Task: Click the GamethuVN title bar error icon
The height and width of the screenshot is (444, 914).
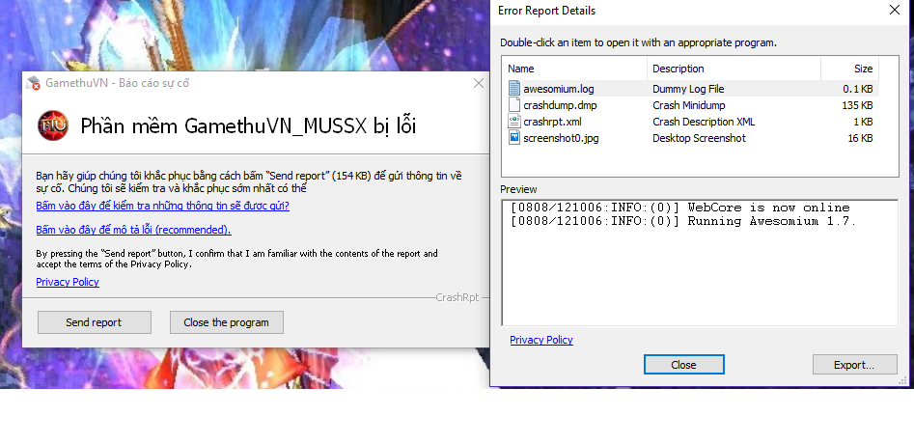Action: pyautogui.click(x=33, y=83)
